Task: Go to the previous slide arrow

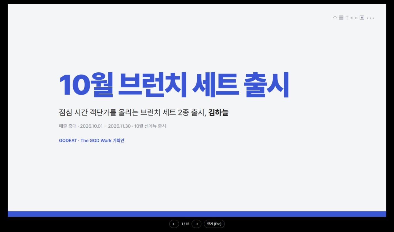Action: click(174, 224)
